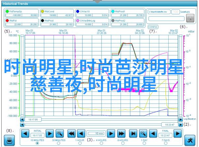Click the empty field below file path
Viewport: 199px width, 147px height.
(x=166, y=19)
